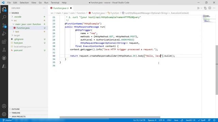Open the Terminal menu

[55, 3]
